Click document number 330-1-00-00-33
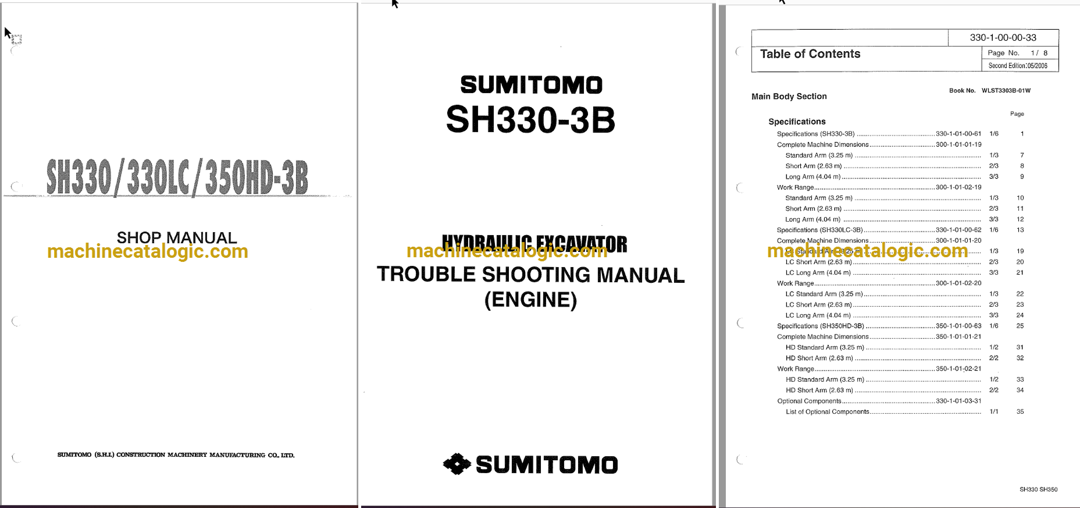 pyautogui.click(x=1003, y=38)
